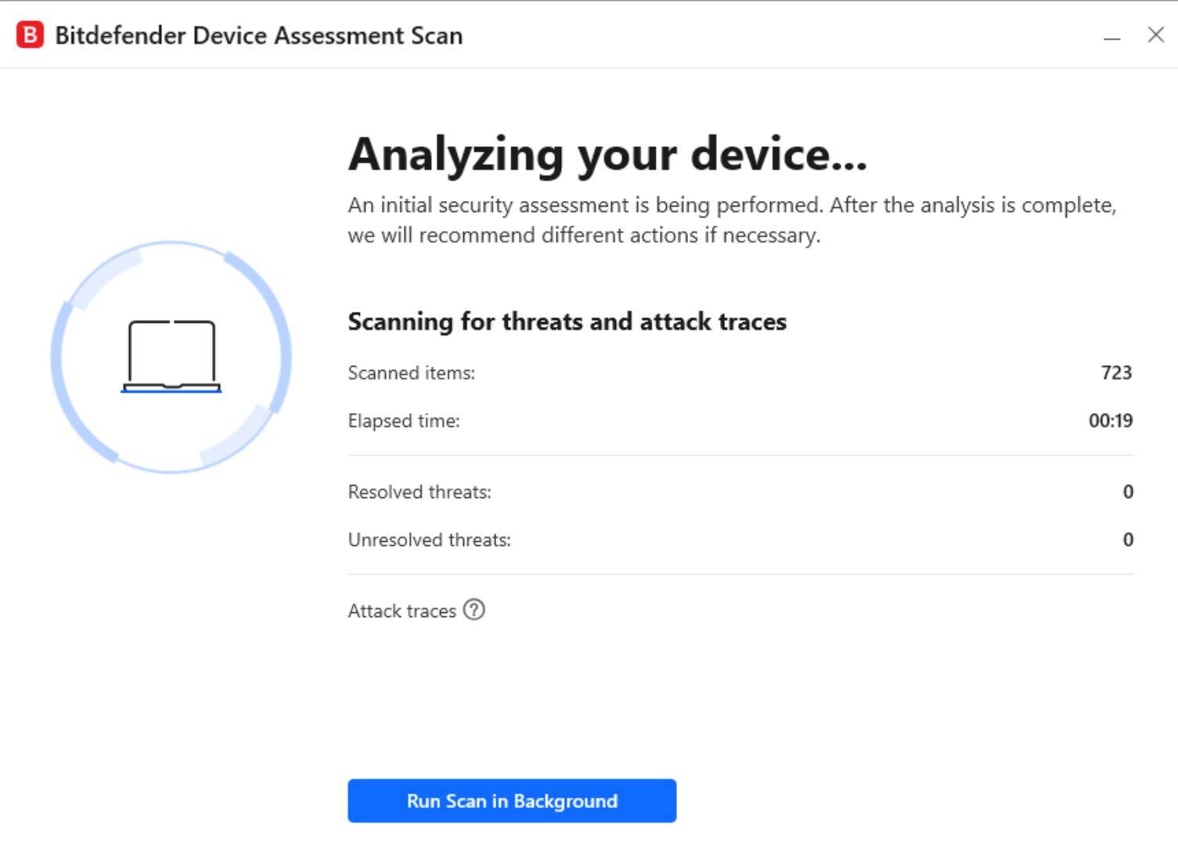Click the Unresolved threats label

[x=429, y=540]
